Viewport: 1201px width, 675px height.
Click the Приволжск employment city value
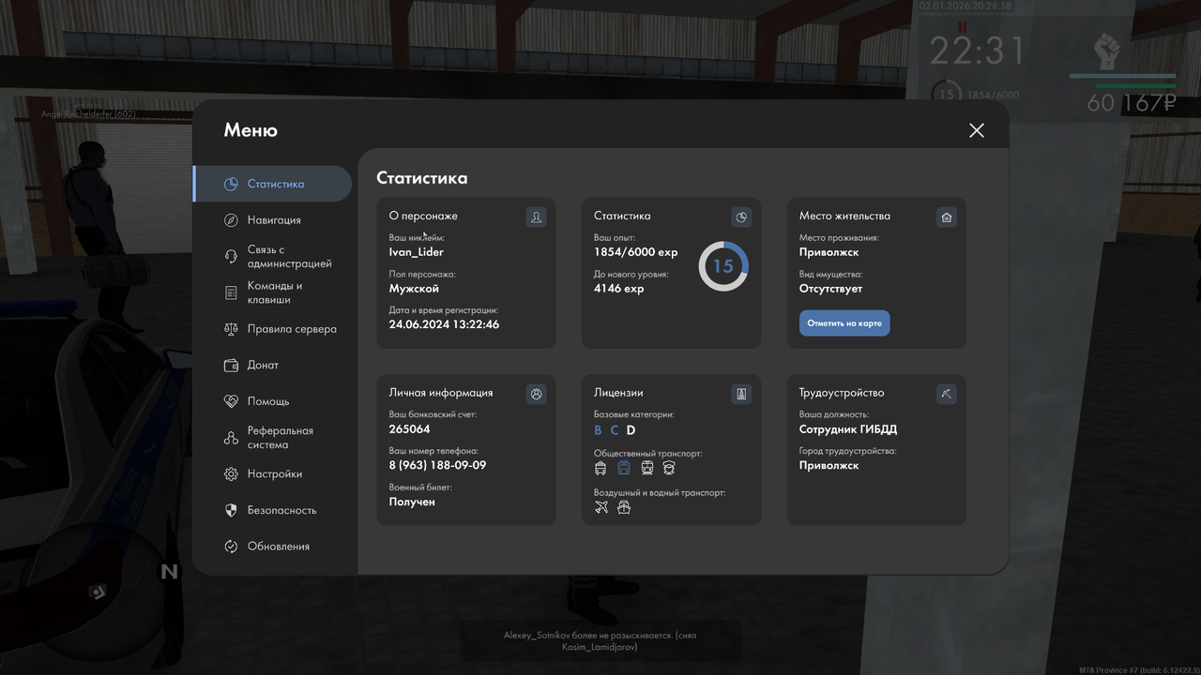tap(829, 465)
